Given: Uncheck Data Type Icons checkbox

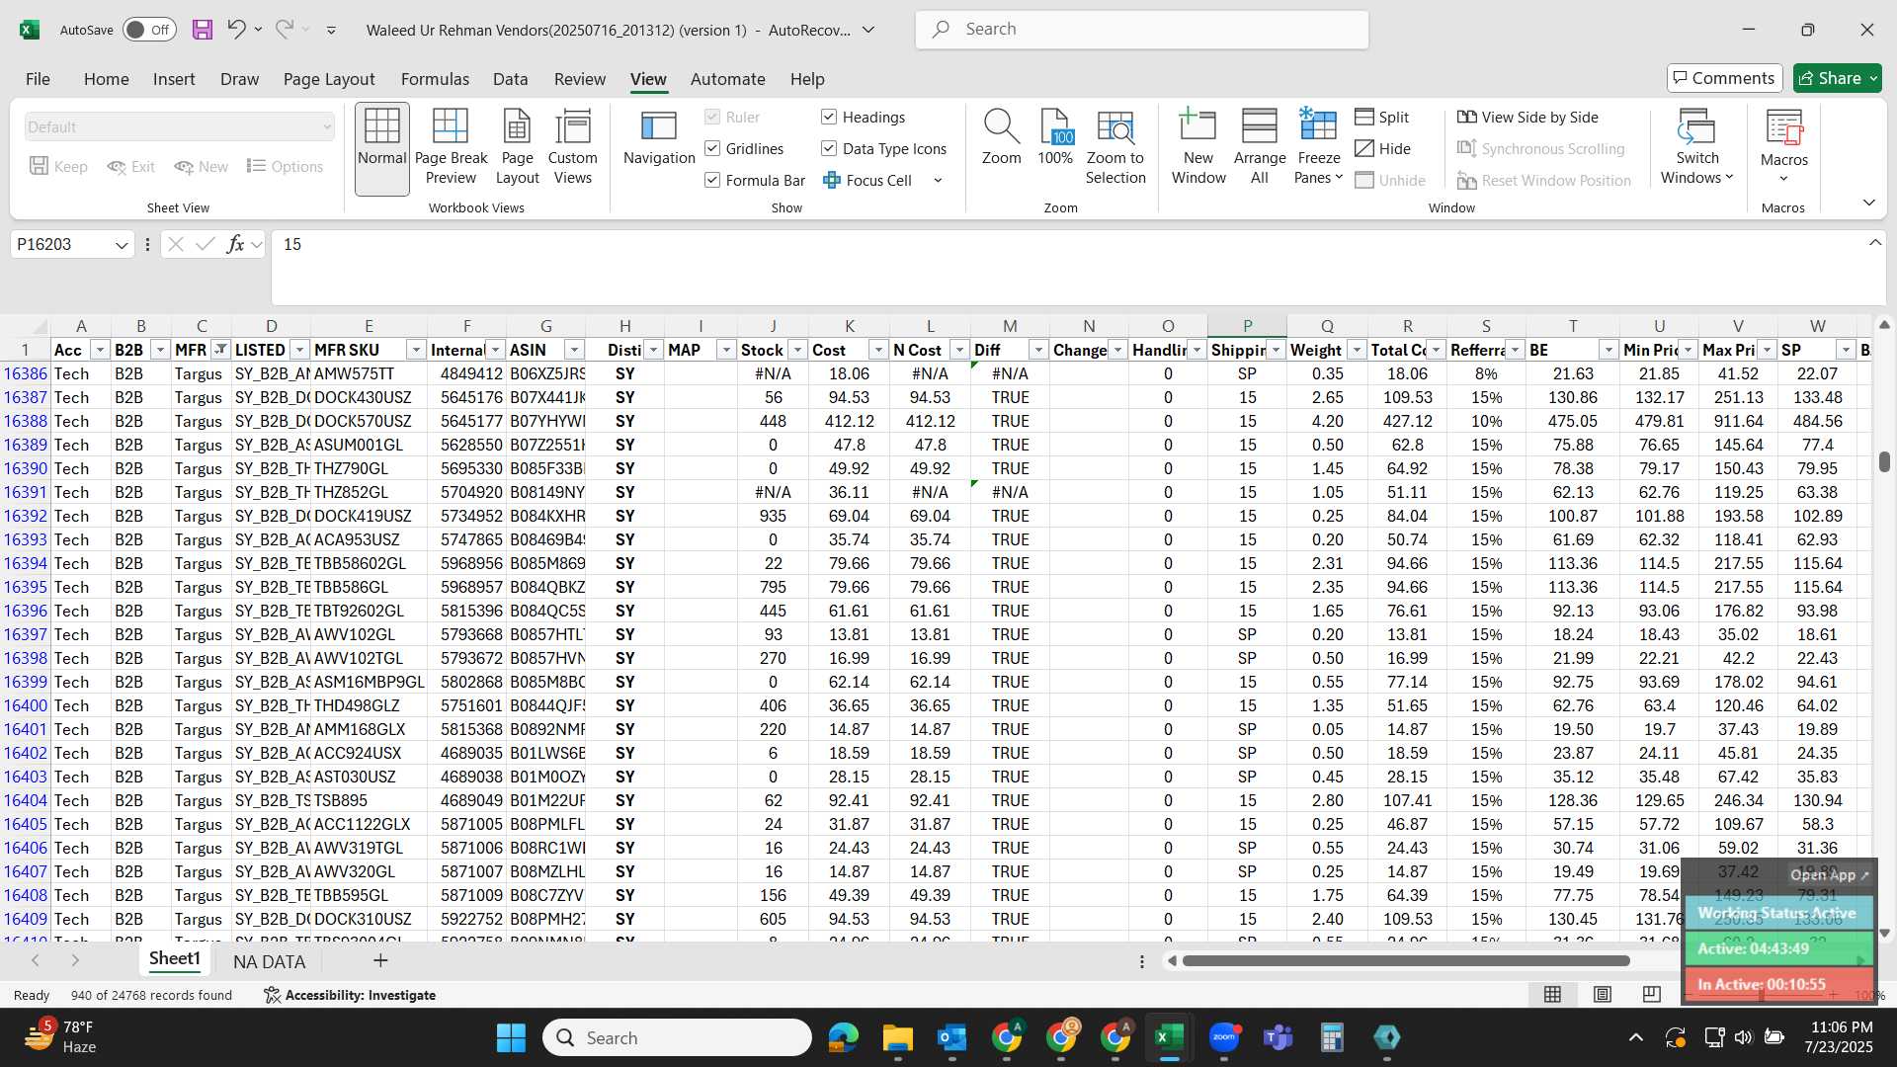Looking at the screenshot, I should [829, 148].
